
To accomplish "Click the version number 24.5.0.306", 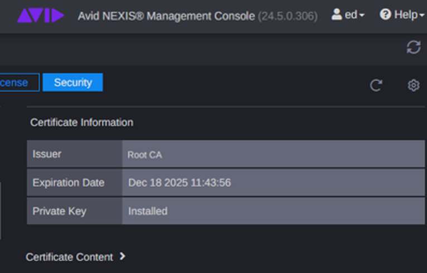I will coord(288,16).
